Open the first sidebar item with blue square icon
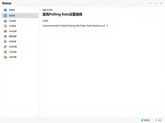Image resolution: width=165 pixels, height=123 pixels. (20, 10)
